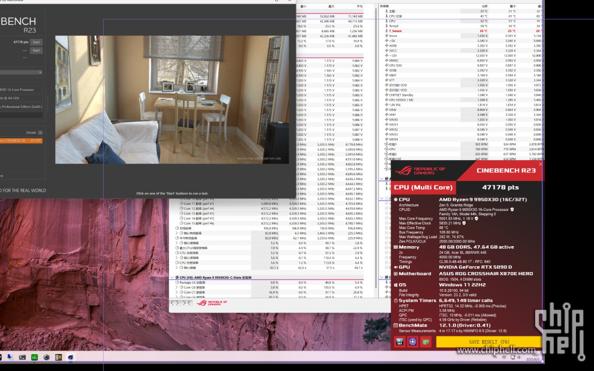The height and width of the screenshot is (371, 594).
Task: Click the expand arrows in HWiNFO bottom toolbar
Action: (176, 302)
